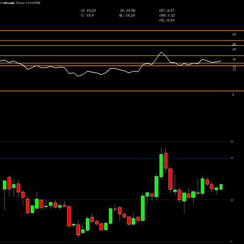
Task: Click the 20 label on the indicator axis
Action: tap(234, 49)
